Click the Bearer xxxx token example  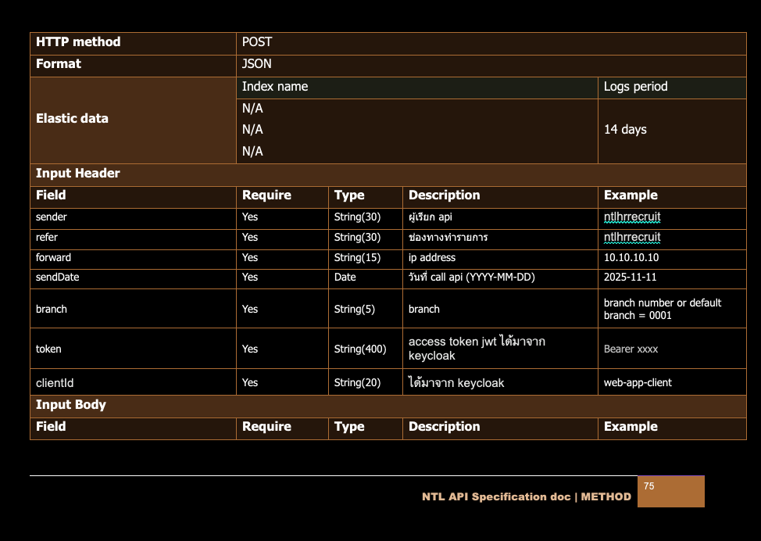pos(631,349)
